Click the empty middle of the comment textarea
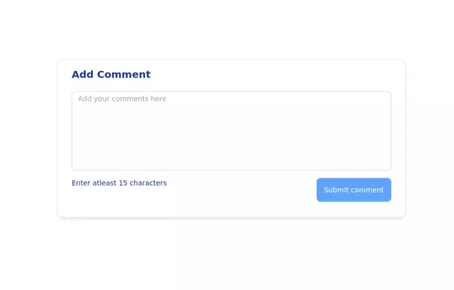 (x=231, y=132)
